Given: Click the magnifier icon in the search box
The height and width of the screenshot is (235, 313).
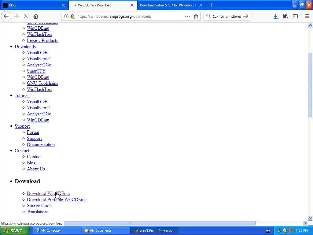Looking at the screenshot, I should 208,17.
